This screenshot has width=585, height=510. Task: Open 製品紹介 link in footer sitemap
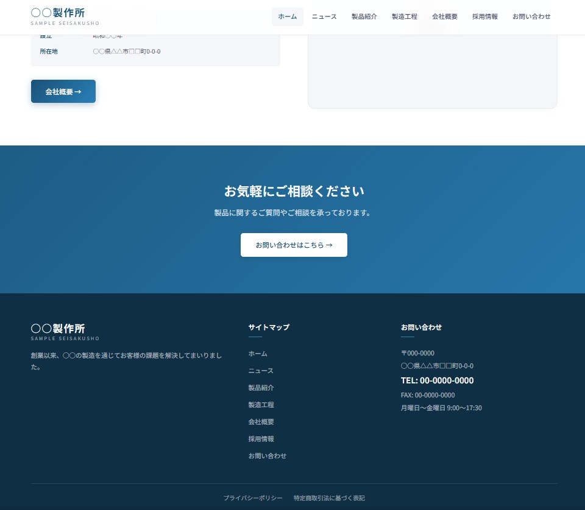tap(261, 388)
